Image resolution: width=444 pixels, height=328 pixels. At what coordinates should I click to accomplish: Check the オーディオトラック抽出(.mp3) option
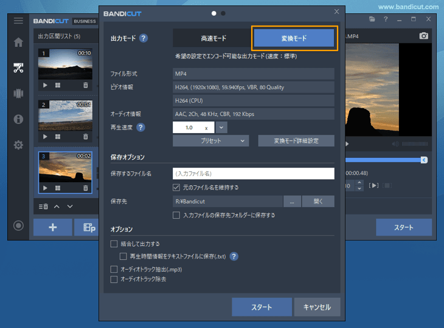pyautogui.click(x=114, y=269)
